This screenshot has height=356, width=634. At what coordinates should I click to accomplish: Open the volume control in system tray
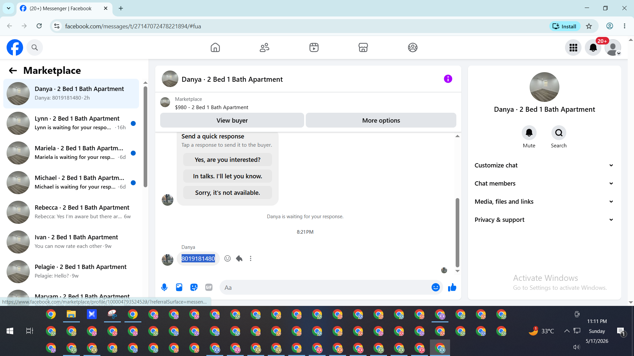[577, 347]
